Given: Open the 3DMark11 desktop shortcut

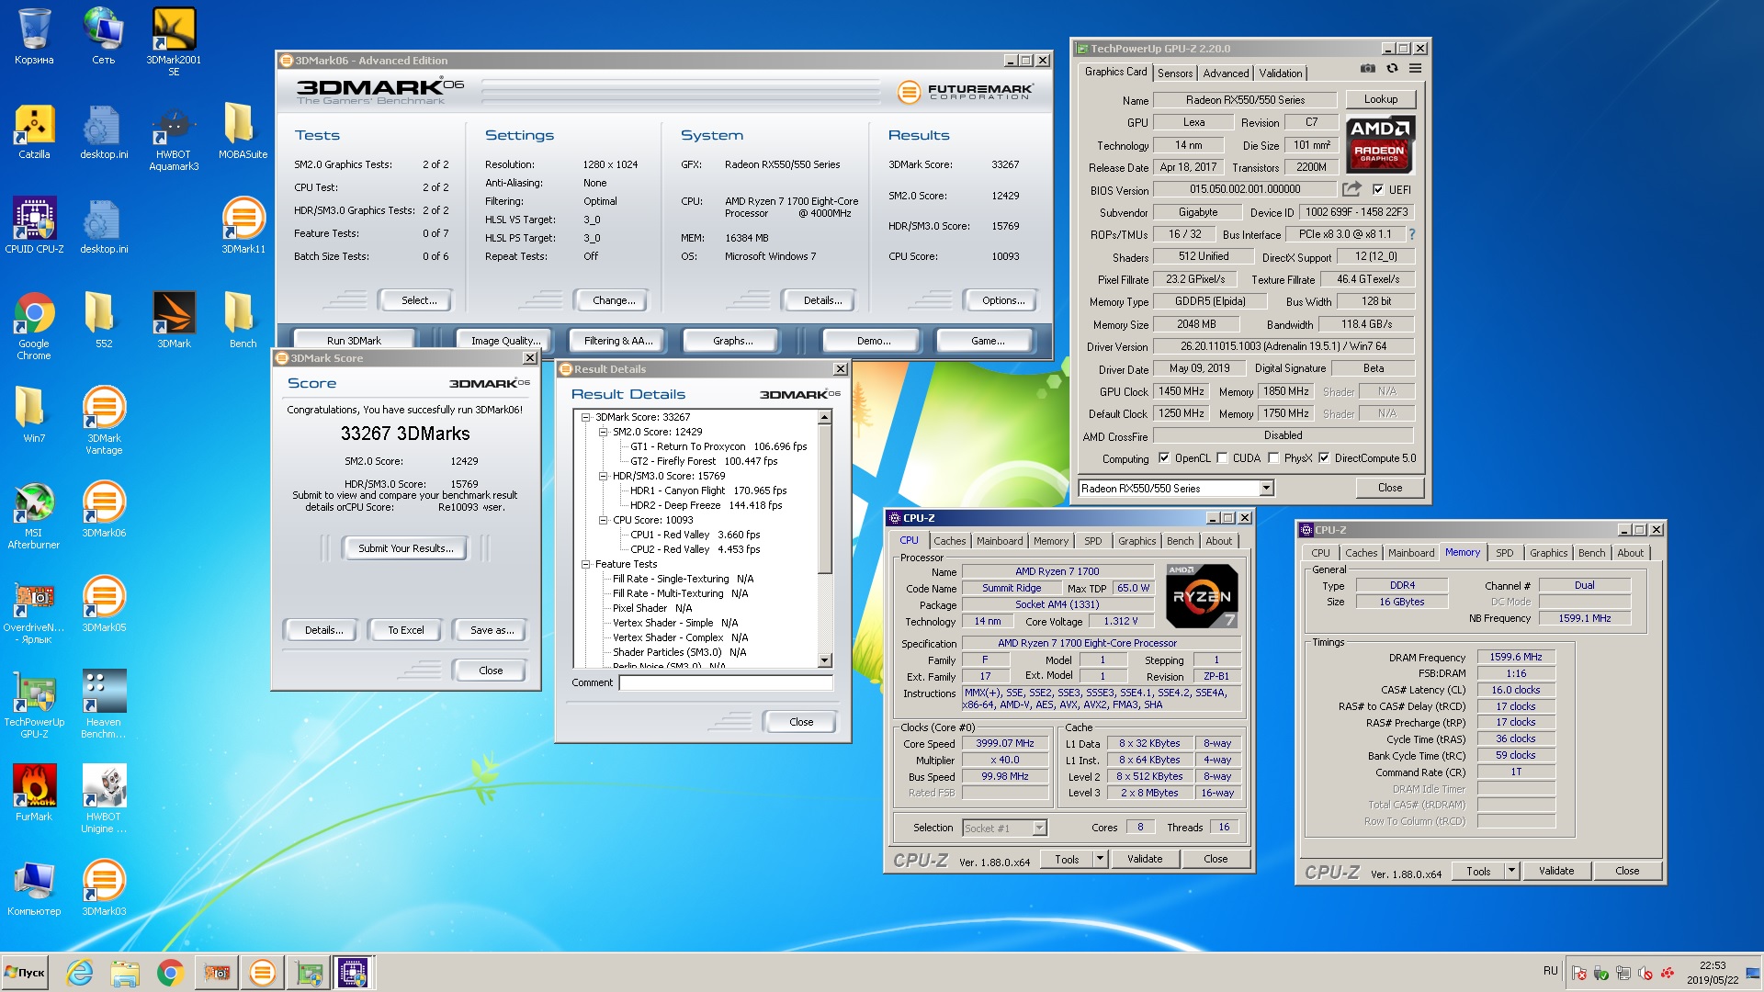Looking at the screenshot, I should (243, 226).
